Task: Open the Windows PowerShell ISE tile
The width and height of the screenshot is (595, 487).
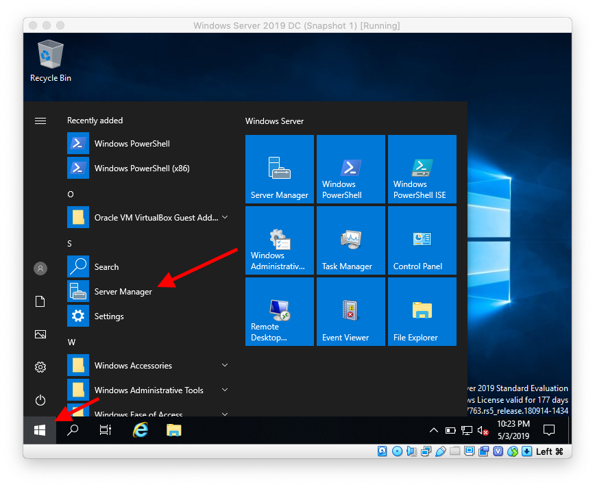Action: tap(422, 169)
